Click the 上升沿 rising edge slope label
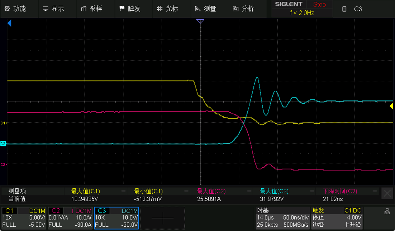The image size is (395, 231). pyautogui.click(x=353, y=225)
